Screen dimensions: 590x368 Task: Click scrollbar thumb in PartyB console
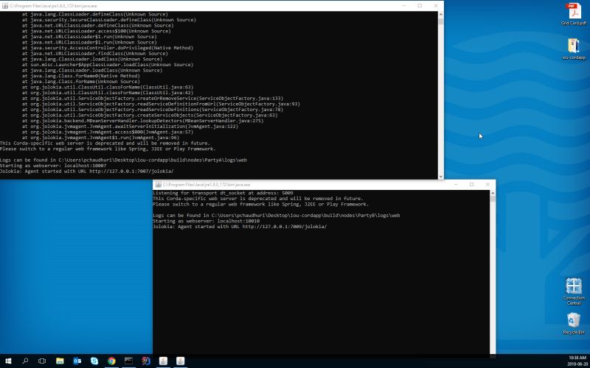click(x=493, y=199)
